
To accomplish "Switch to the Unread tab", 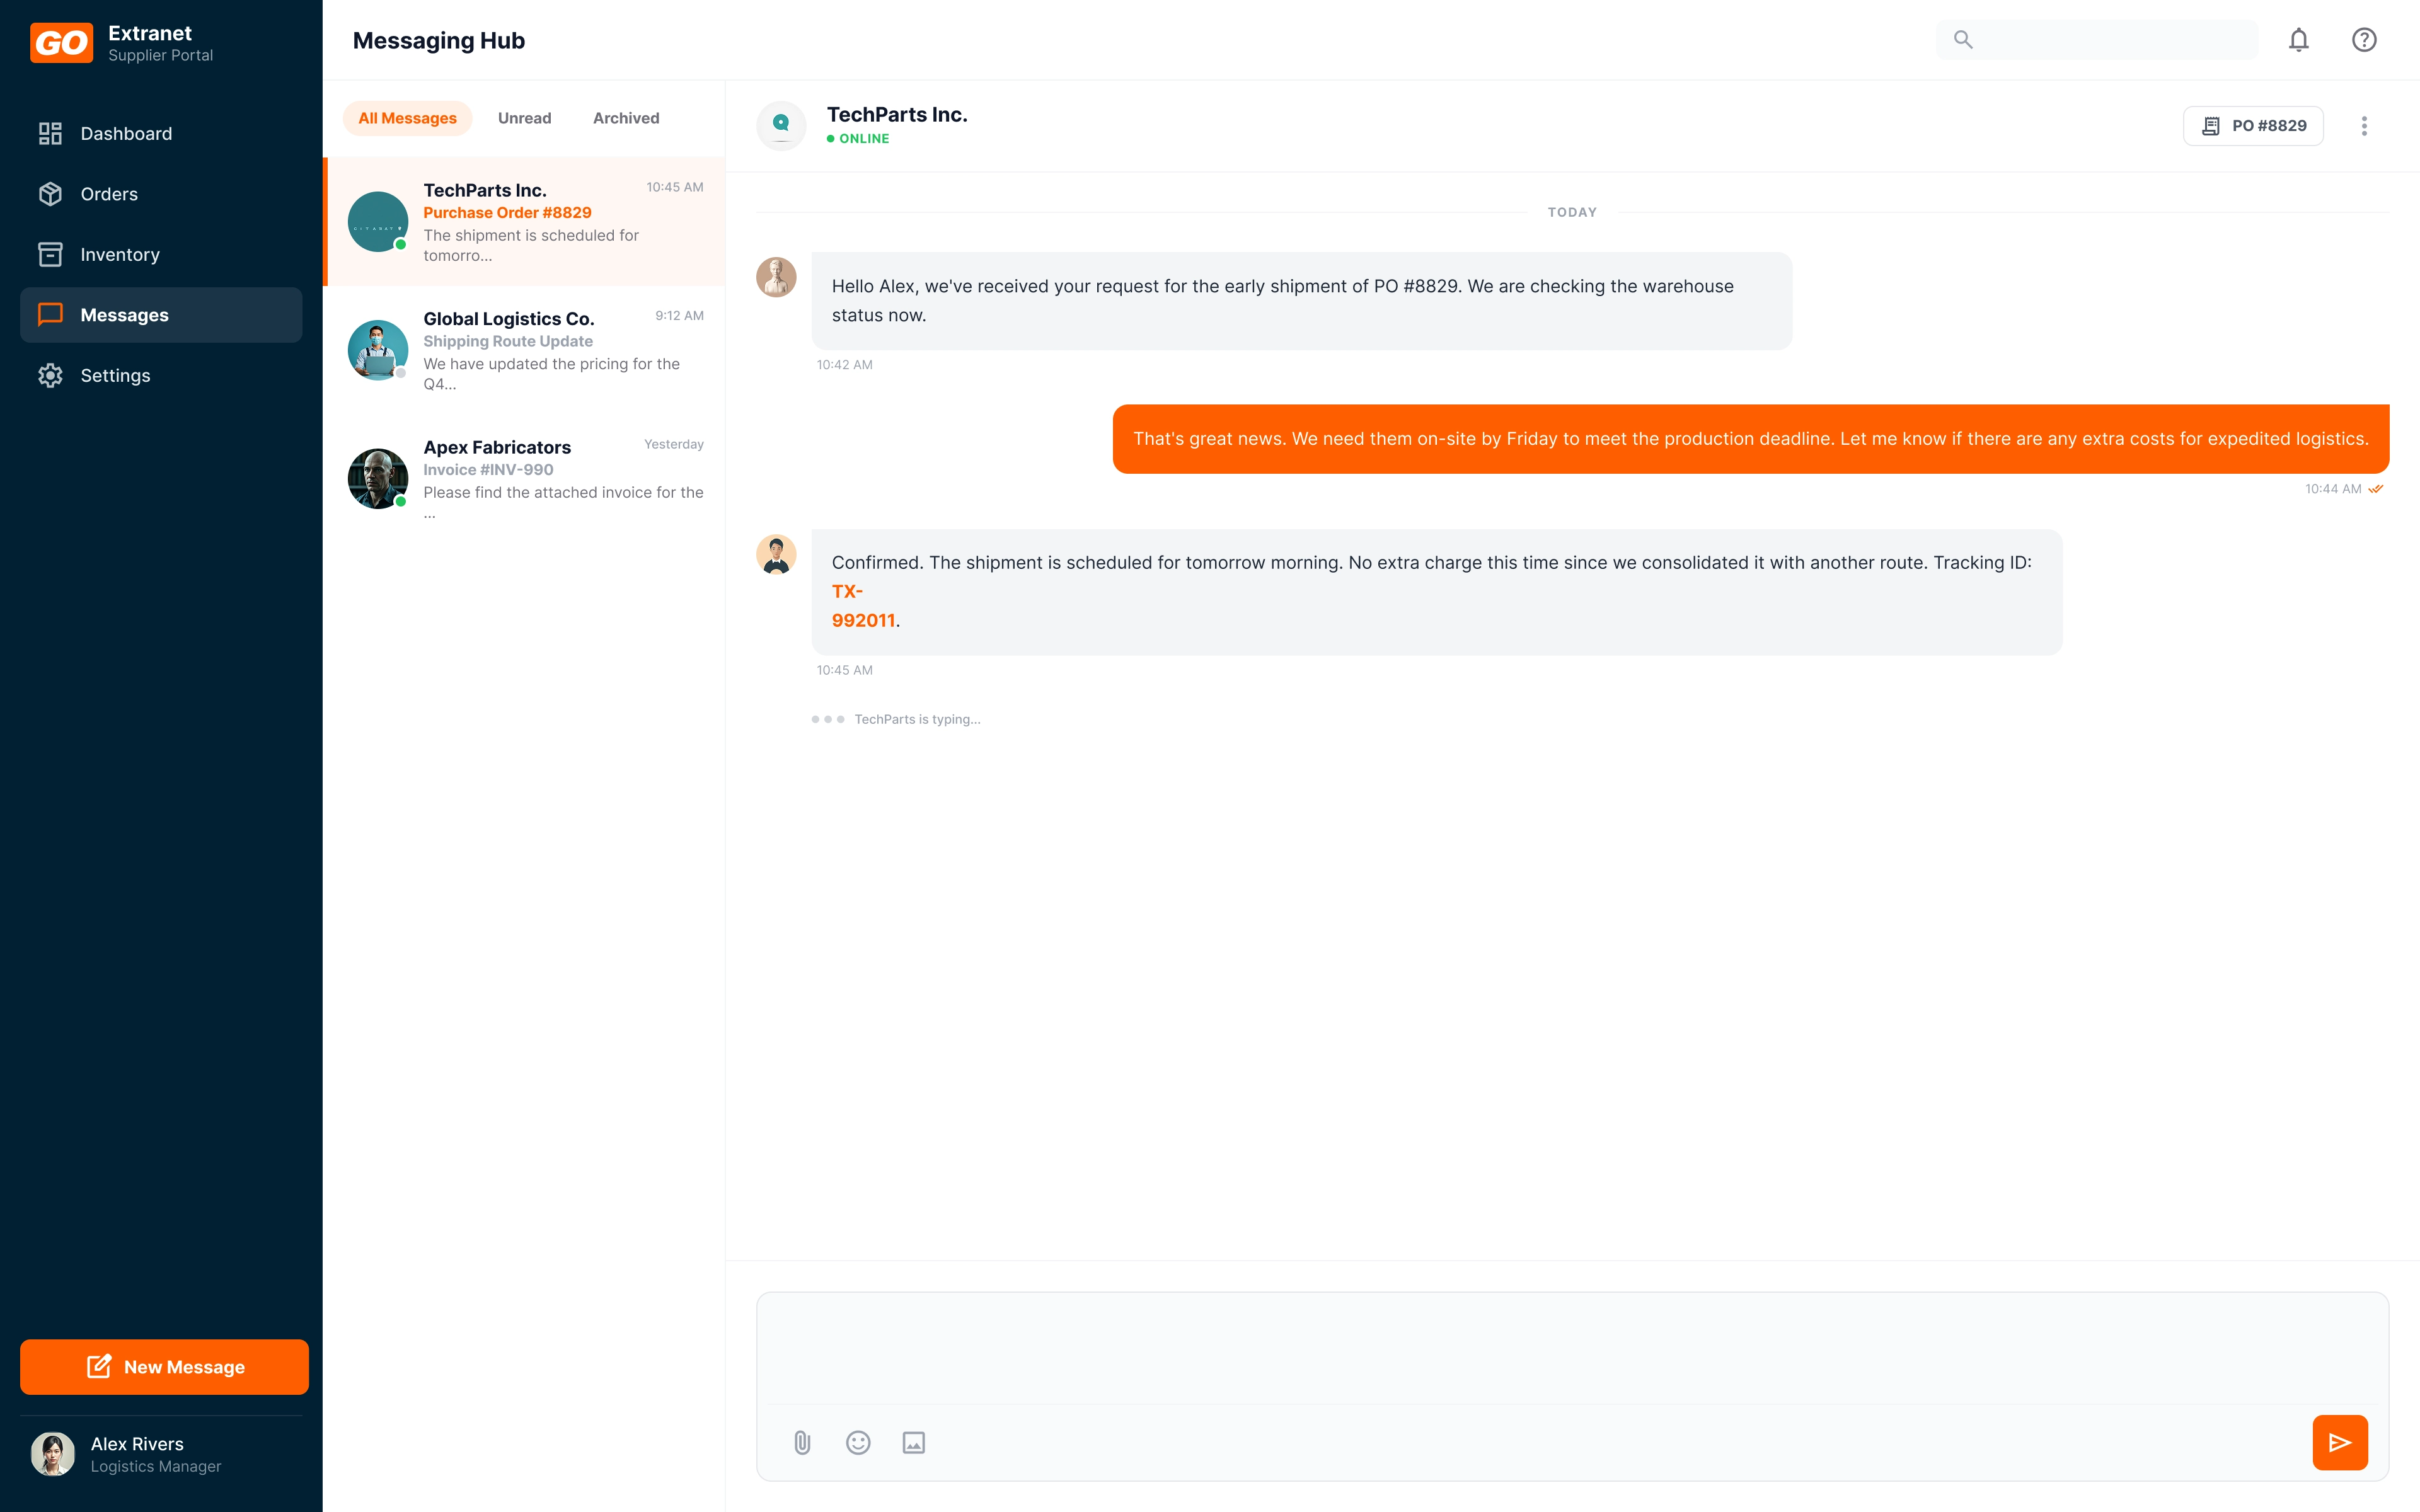I will coord(524,118).
